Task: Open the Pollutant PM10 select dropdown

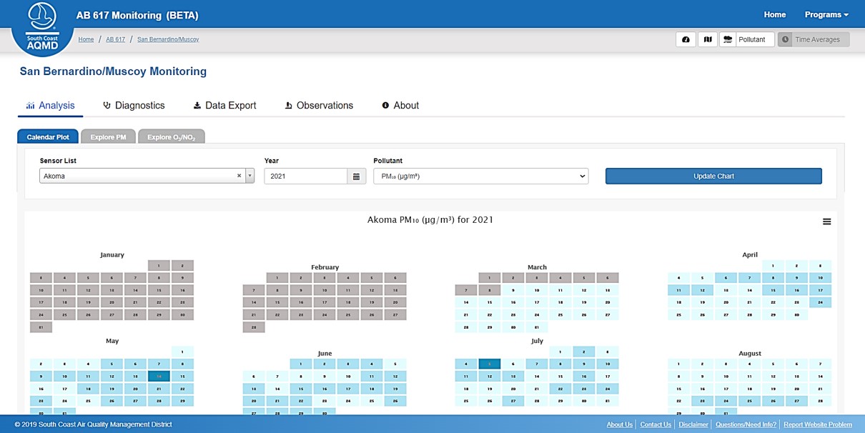Action: tap(480, 176)
